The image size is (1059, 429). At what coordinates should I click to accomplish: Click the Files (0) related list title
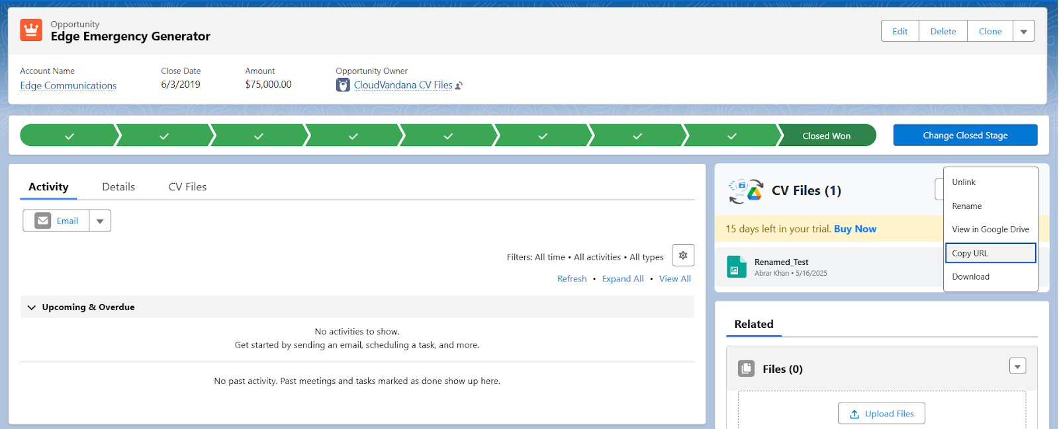[782, 369]
